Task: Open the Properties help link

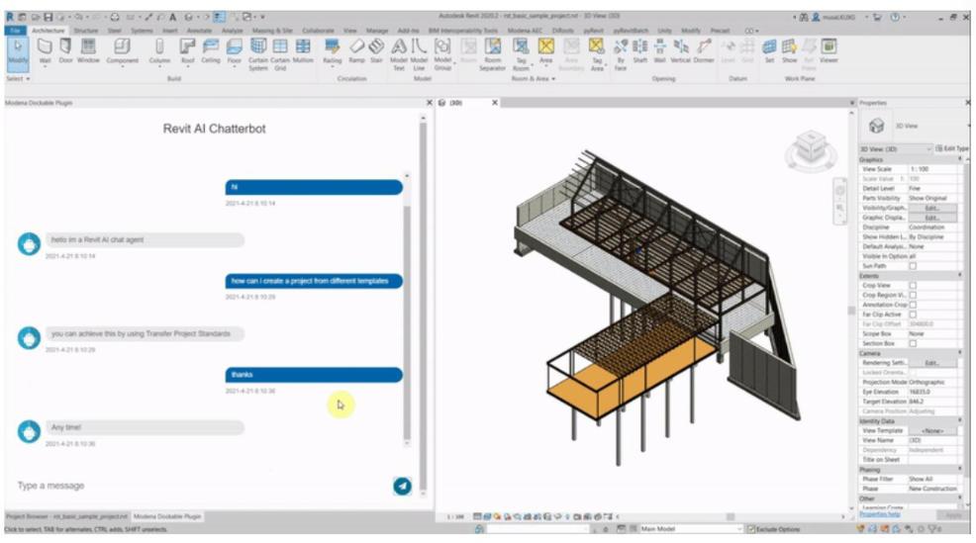Action: click(x=879, y=515)
